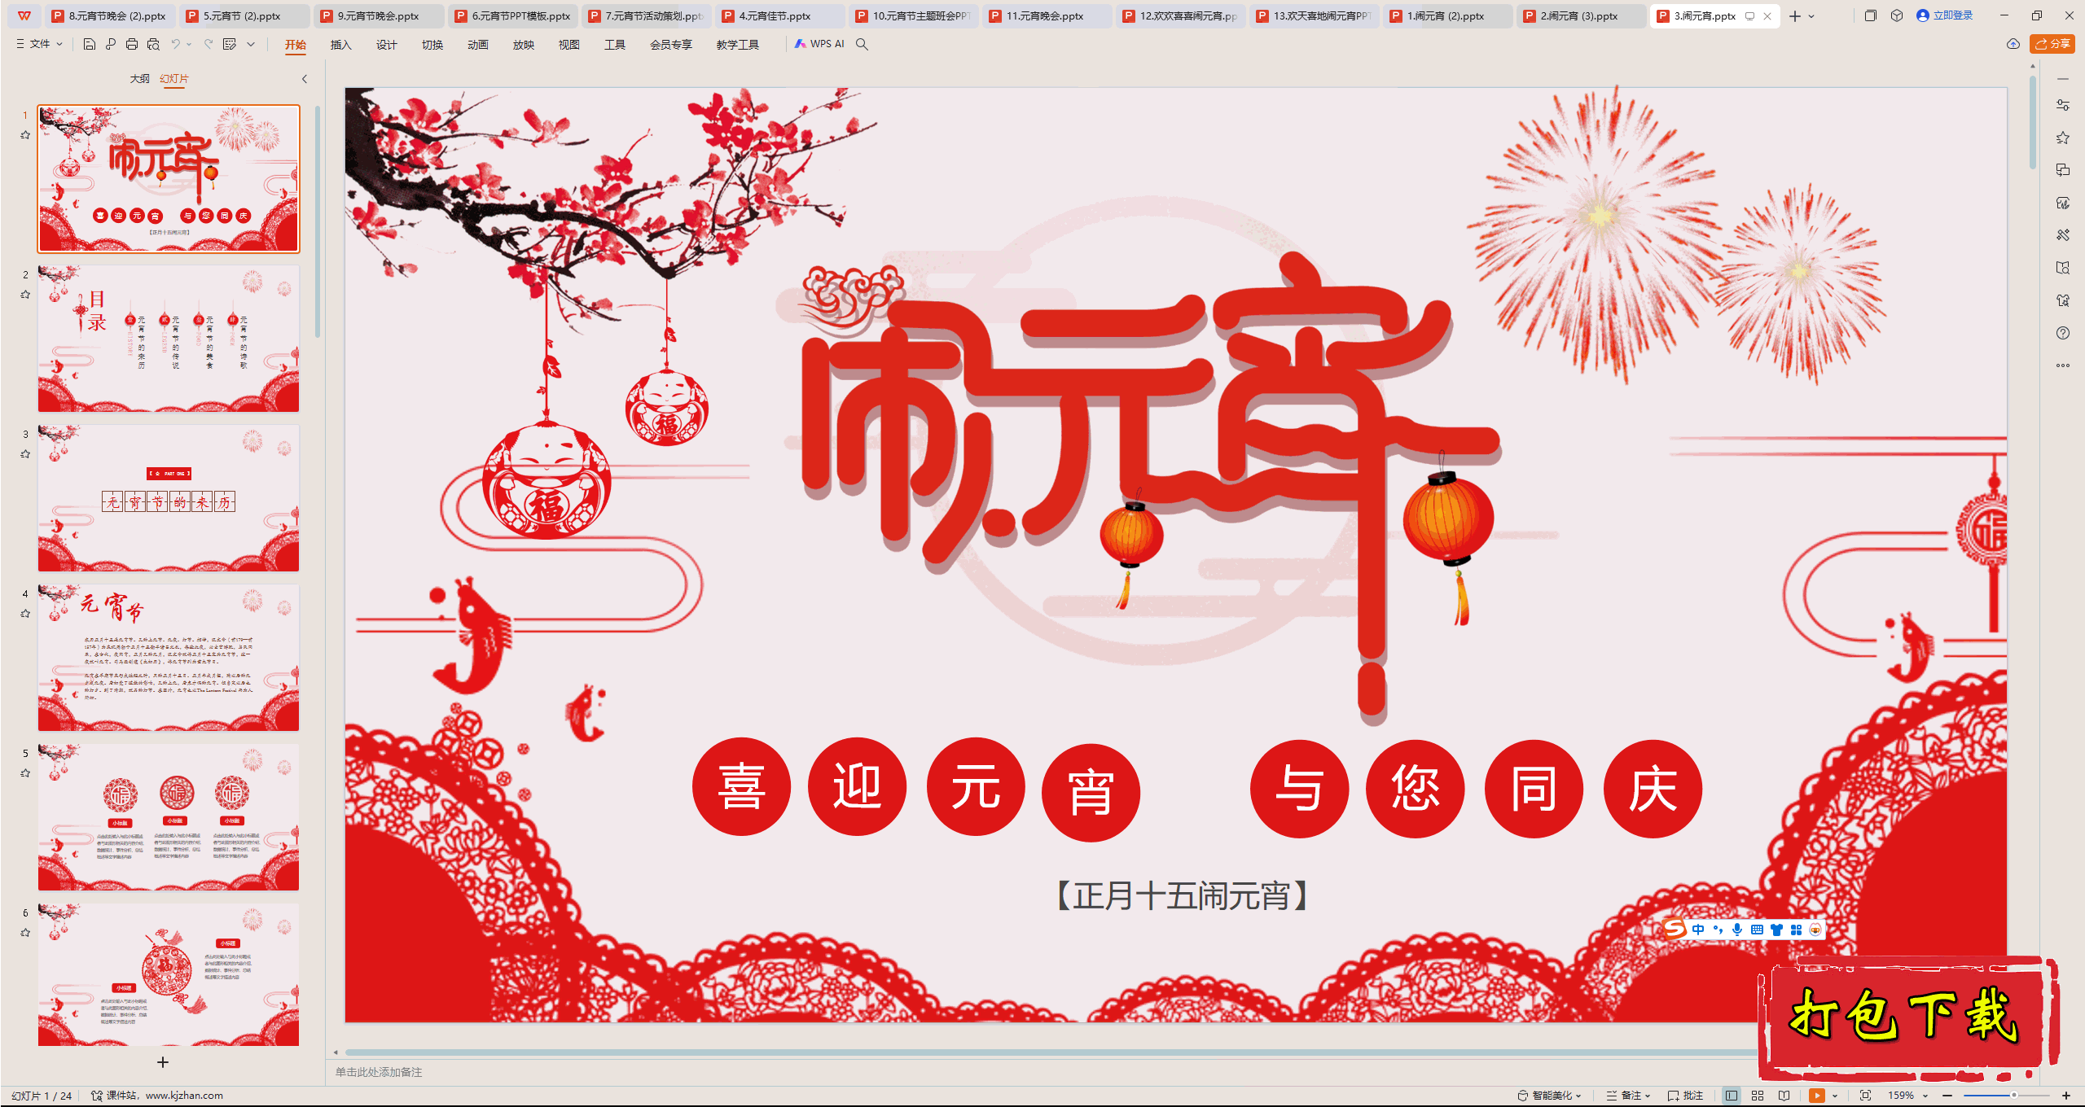Click zoom out minus icon
Viewport: 2085px width, 1107px height.
point(1947,1096)
